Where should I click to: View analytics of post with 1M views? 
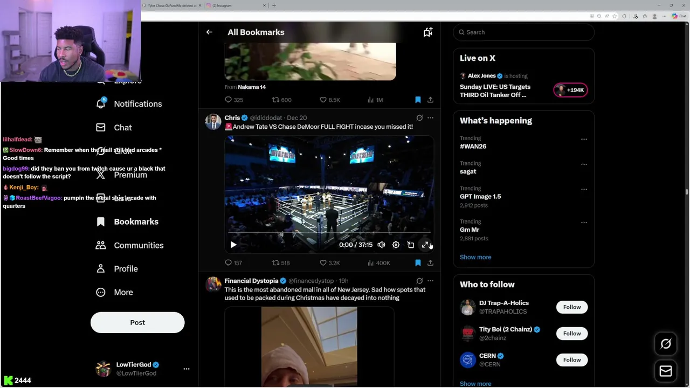tap(375, 100)
